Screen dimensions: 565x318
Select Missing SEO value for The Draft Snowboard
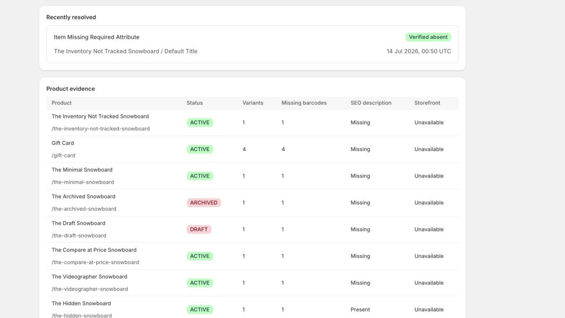360,229
